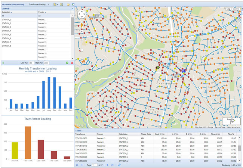Go to previous page of table
Viewport: 243px width, 168px height.
(82, 165)
